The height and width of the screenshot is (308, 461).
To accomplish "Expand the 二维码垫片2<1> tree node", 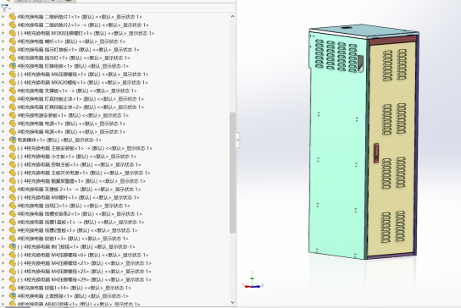I will 3,25.
